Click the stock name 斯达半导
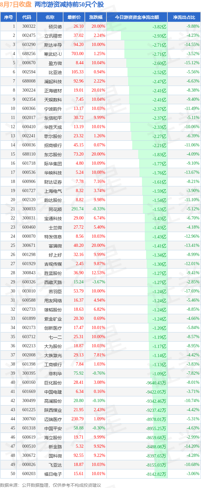The height and width of the screenshot is (488, 201). pyautogui.click(x=53, y=45)
